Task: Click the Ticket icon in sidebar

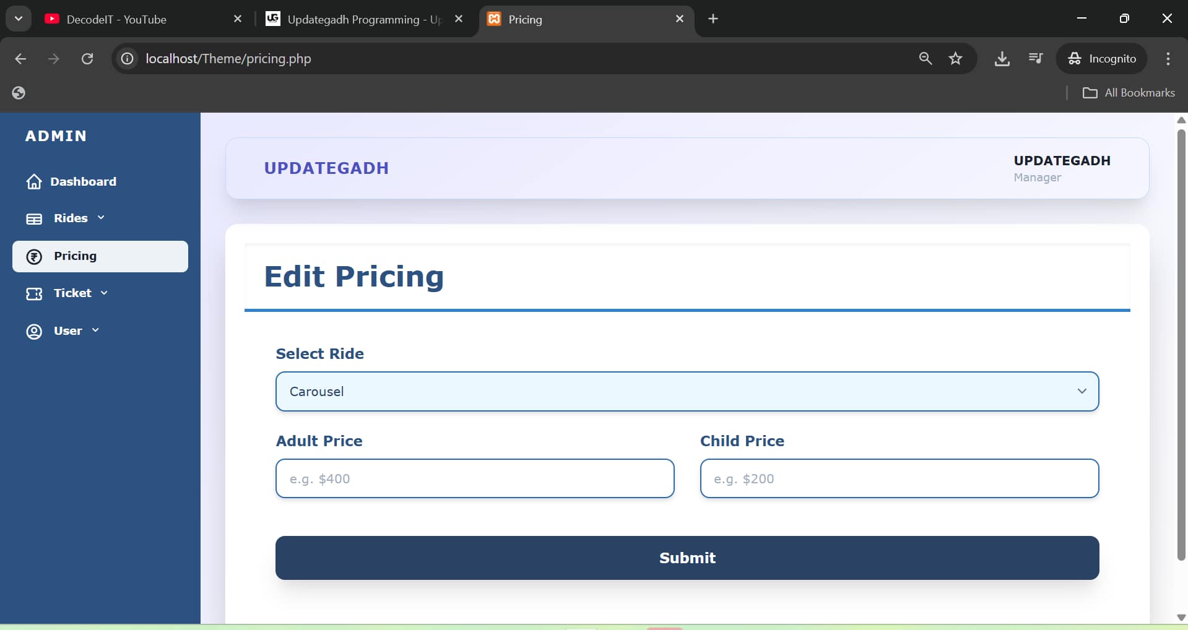Action: pos(34,293)
